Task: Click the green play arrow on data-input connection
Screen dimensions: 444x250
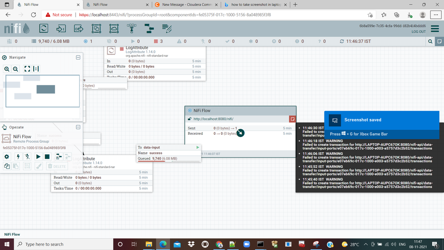Action: (198, 147)
